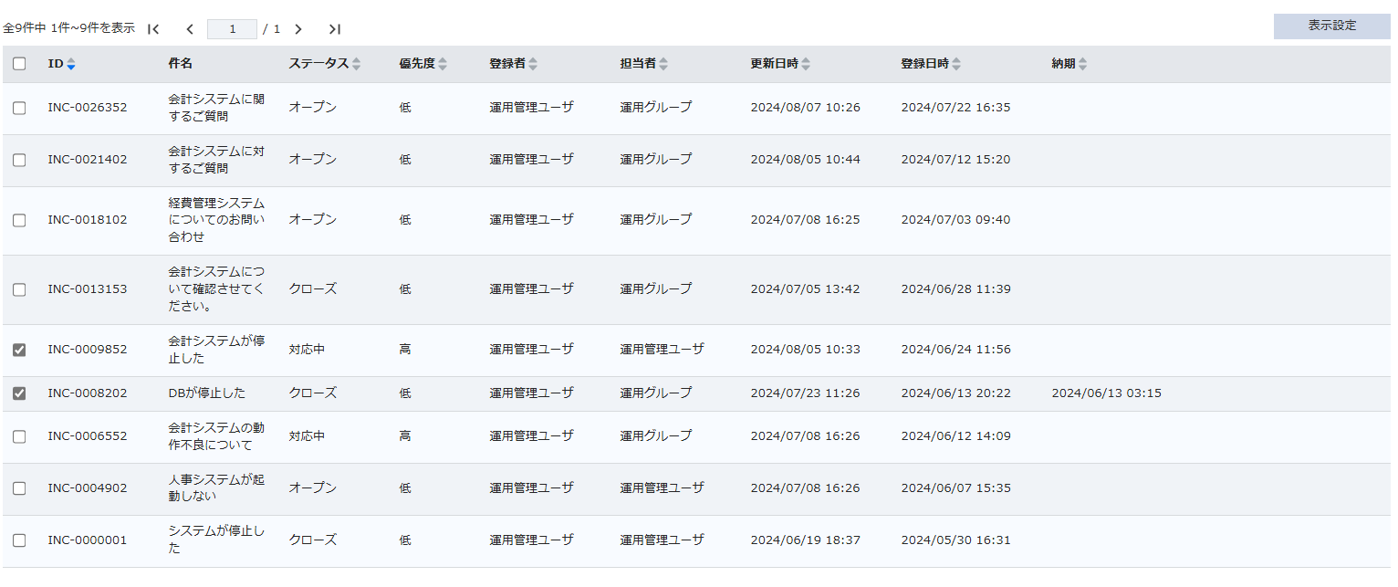Click the page number input field
Screen dimensions: 1398x587
tap(232, 29)
